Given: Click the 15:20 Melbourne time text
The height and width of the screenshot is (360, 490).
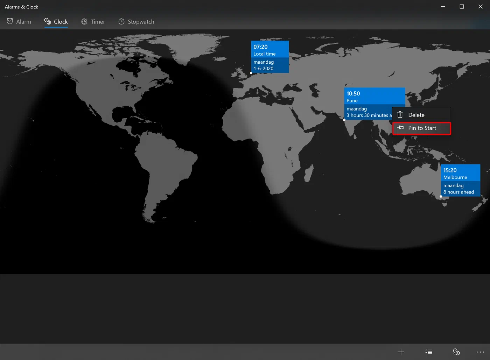Looking at the screenshot, I should coord(450,170).
